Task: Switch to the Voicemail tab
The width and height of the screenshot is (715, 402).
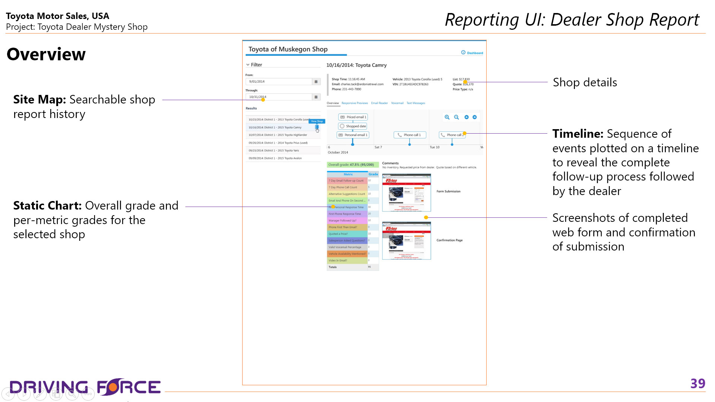Action: [397, 103]
